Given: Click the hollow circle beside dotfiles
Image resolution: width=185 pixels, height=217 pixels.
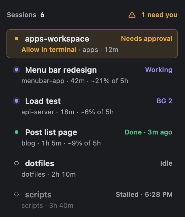Looking at the screenshot, I should 16,163.
